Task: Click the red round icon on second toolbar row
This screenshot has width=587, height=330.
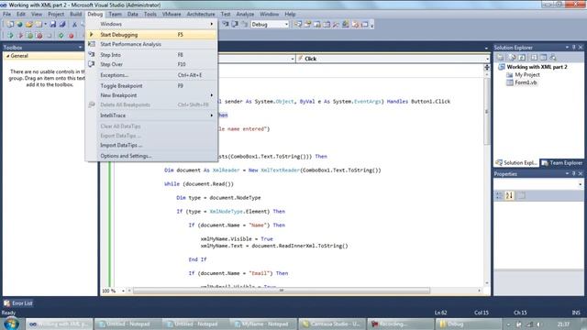Action: point(72,36)
